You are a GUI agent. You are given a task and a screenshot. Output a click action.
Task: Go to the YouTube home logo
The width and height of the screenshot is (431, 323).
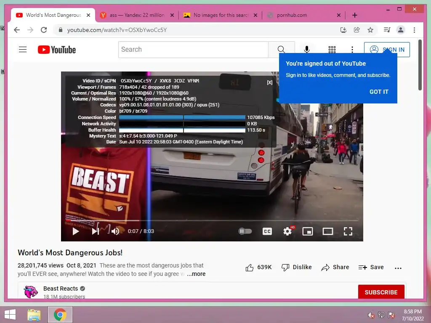57,50
